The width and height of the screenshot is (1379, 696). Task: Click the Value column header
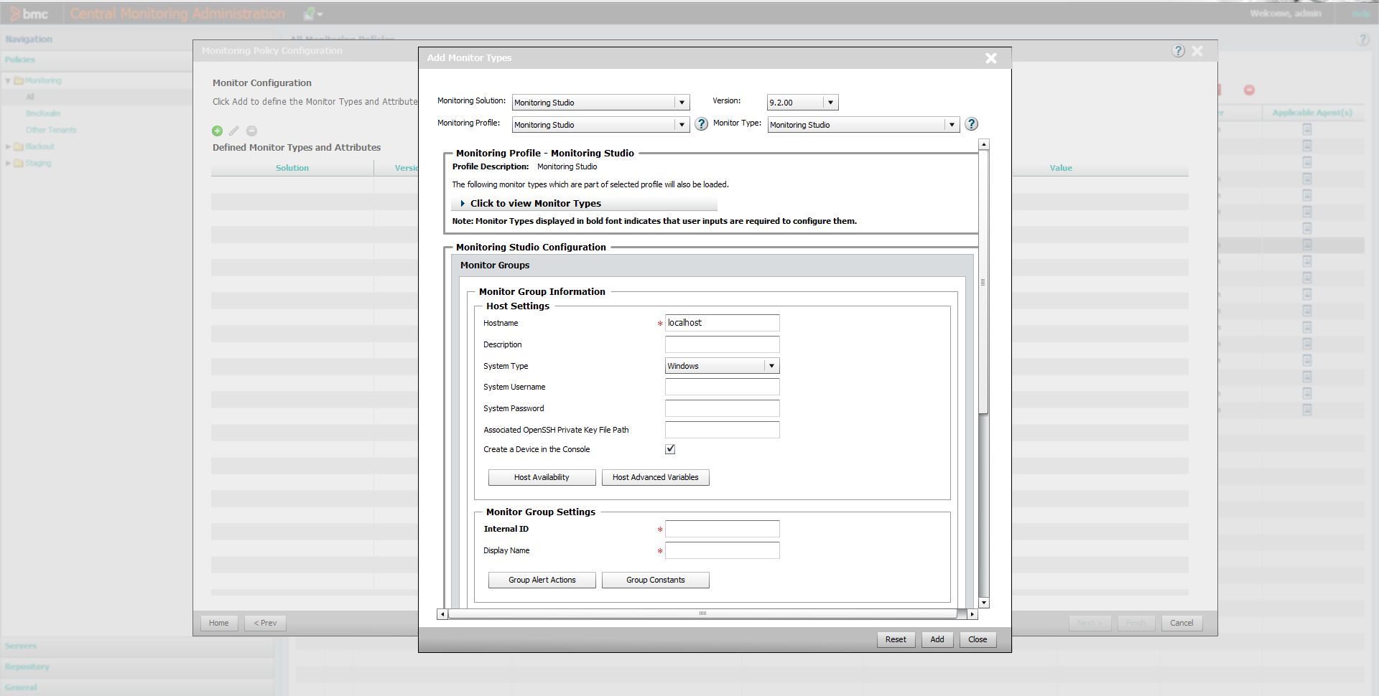click(x=1061, y=168)
